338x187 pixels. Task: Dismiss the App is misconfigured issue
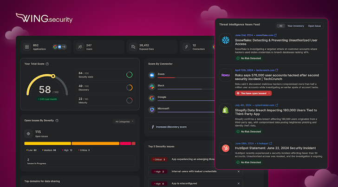click(239, 184)
